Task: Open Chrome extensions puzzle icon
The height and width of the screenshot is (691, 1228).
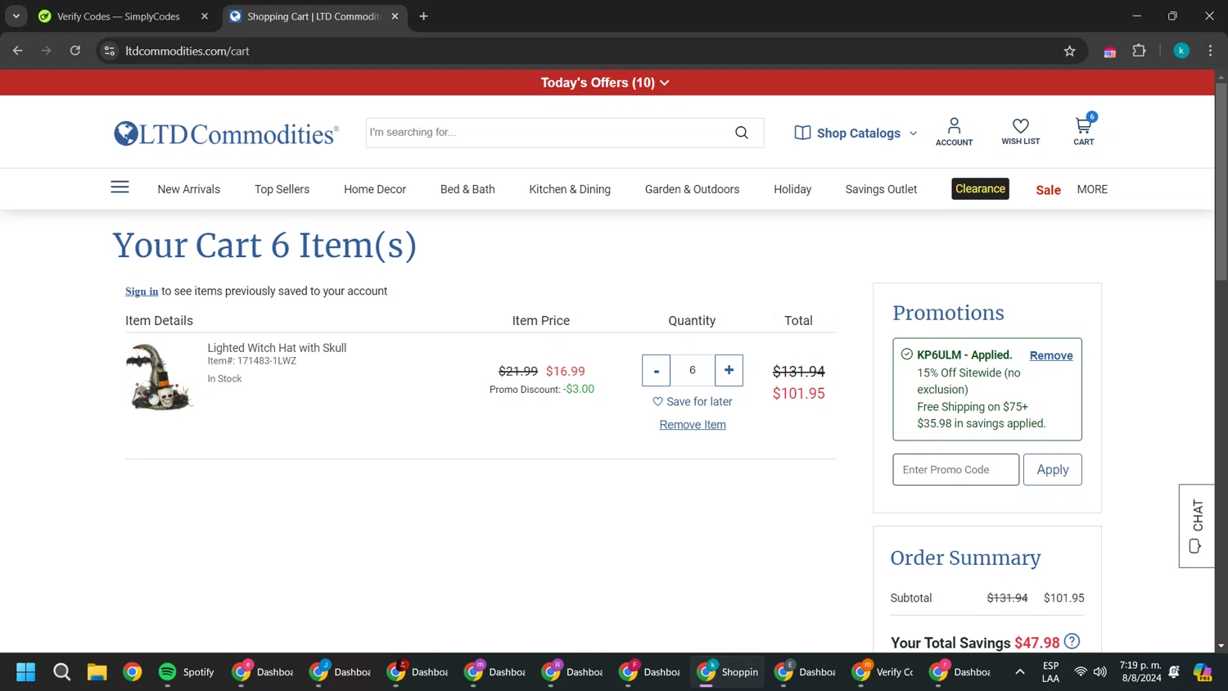Action: pyautogui.click(x=1139, y=51)
